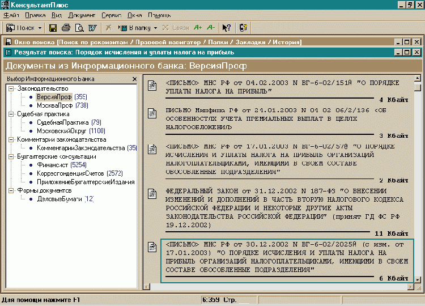
Task: Click document icon of letter N ВГ-6-02/151@
Action: [152, 86]
